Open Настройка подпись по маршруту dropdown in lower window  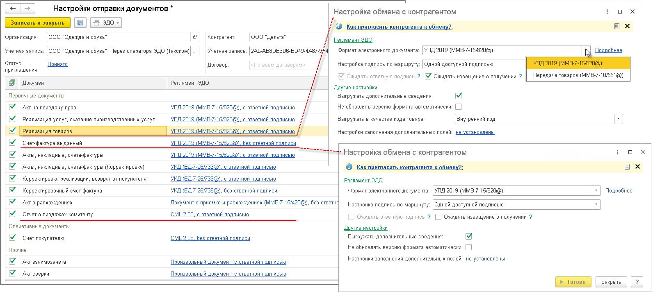pyautogui.click(x=596, y=205)
